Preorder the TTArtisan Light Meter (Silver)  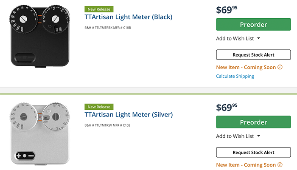(253, 122)
